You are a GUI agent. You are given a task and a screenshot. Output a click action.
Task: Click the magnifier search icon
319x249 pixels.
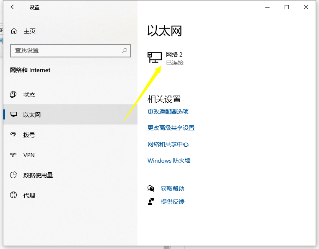[124, 50]
